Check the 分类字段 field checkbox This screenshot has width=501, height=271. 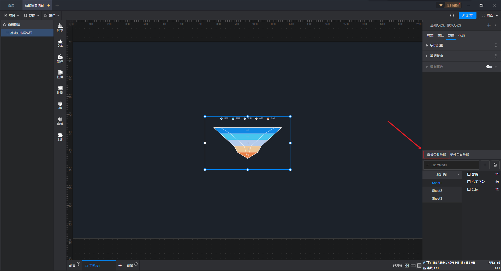click(x=469, y=182)
